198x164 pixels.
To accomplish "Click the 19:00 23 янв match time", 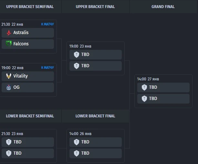I will pyautogui.click(x=80, y=46).
